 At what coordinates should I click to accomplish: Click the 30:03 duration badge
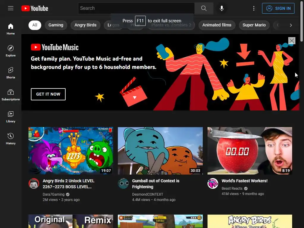[195, 171]
